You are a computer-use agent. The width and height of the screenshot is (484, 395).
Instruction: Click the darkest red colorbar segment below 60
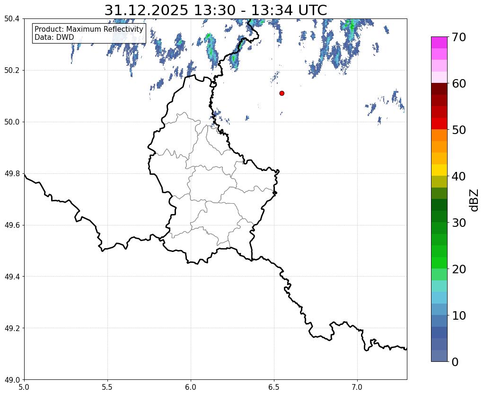click(x=439, y=89)
